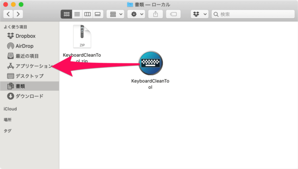Minimize the window with yellow button

14,4
